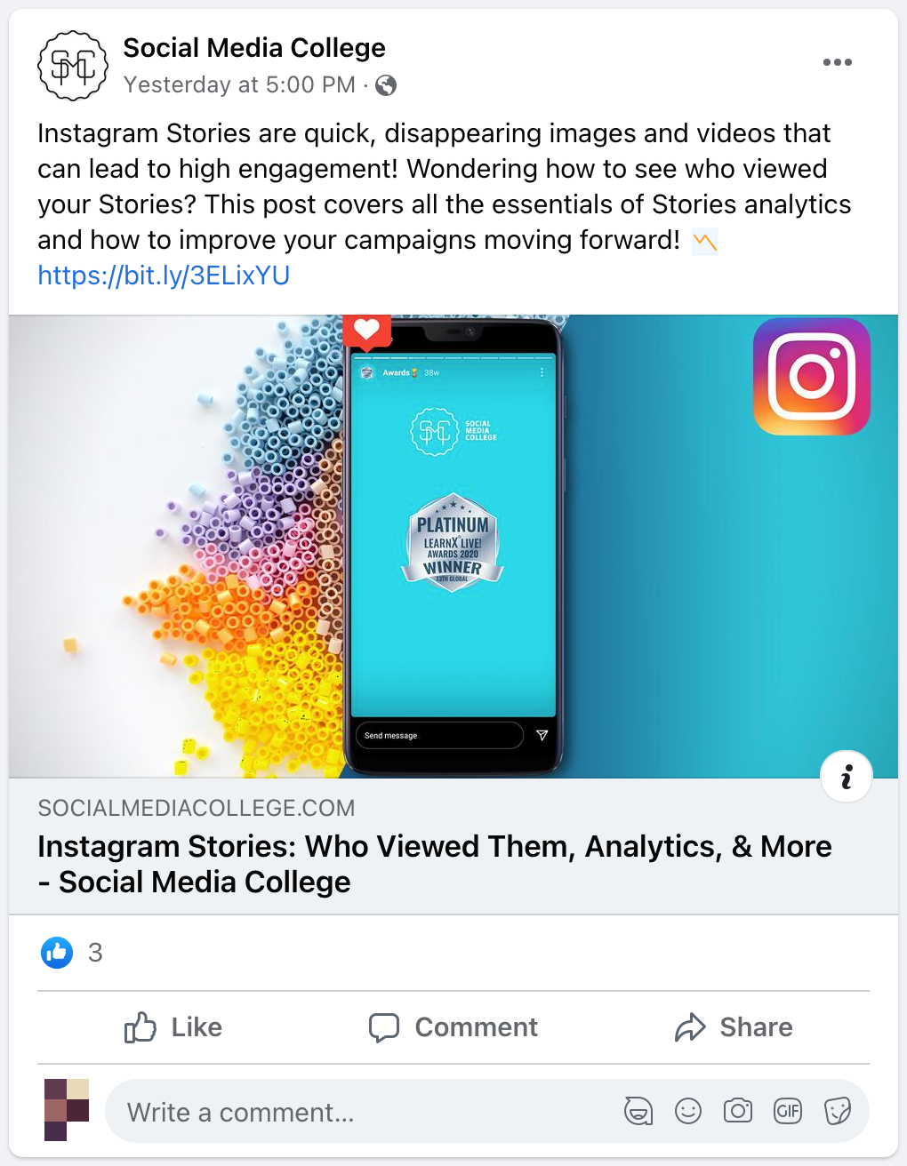Image resolution: width=907 pixels, height=1166 pixels.
Task: Share this post
Action: click(734, 1027)
